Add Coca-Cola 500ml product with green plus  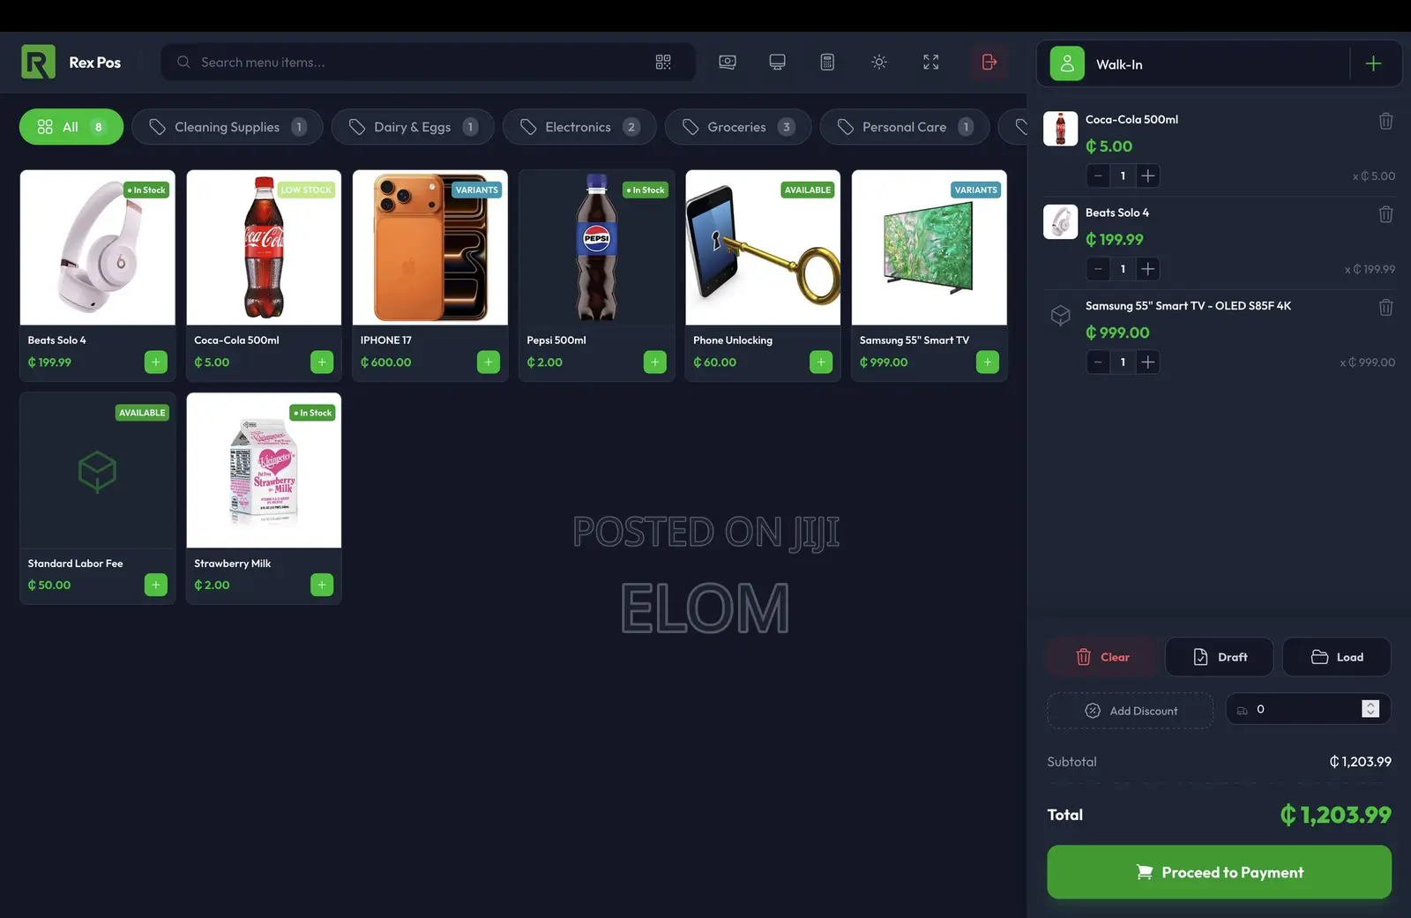322,362
